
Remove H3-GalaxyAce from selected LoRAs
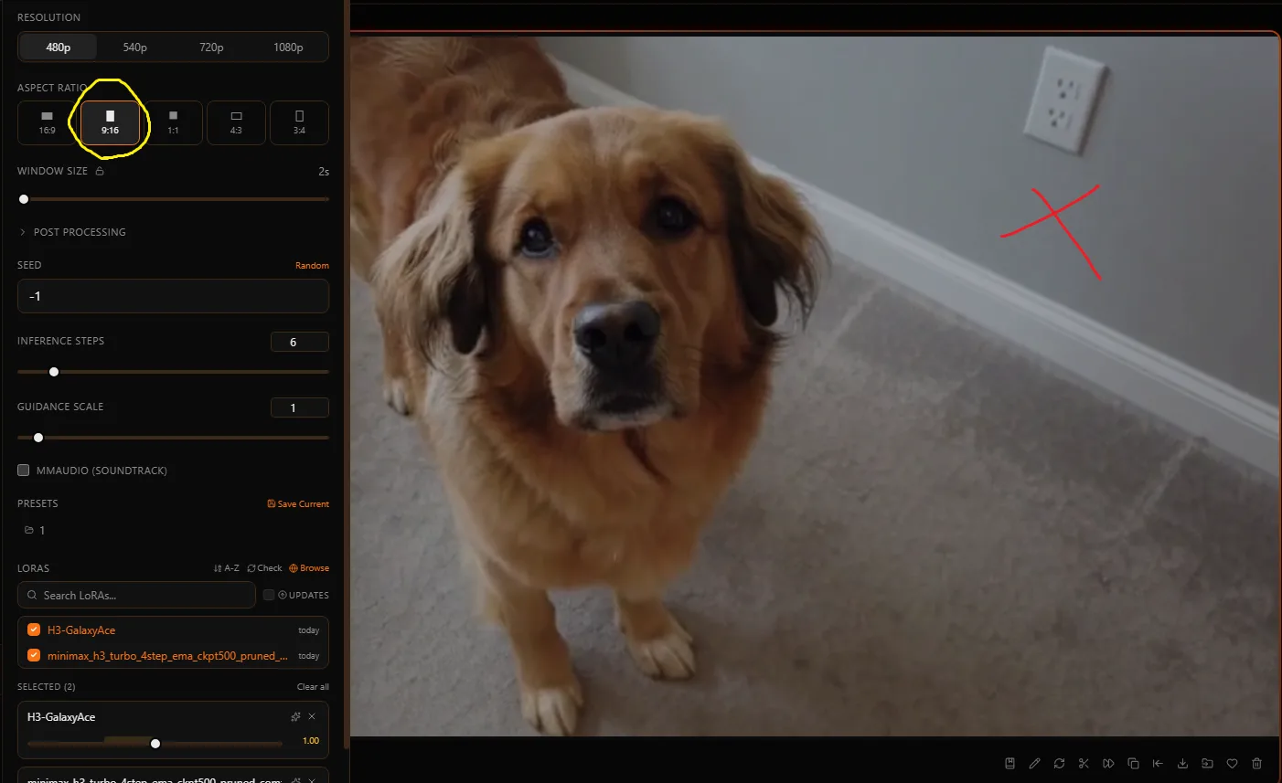coord(312,716)
